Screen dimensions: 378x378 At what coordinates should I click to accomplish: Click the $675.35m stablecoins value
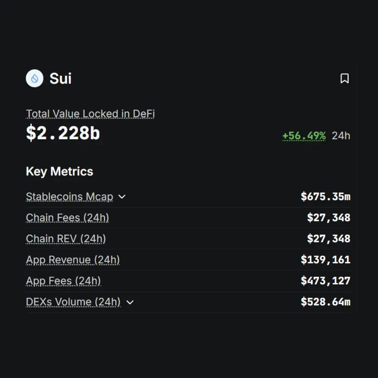click(x=325, y=197)
